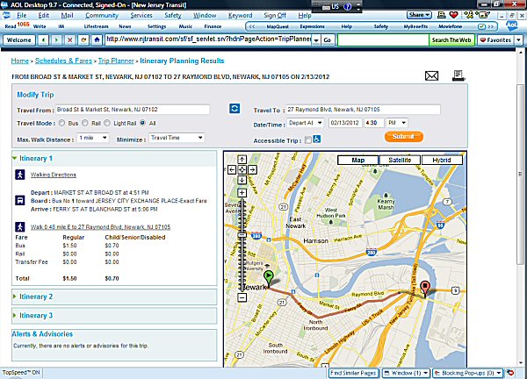Open the Window (1) dropdown
Image resolution: width=527 pixels, height=379 pixels.
pyautogui.click(x=407, y=373)
